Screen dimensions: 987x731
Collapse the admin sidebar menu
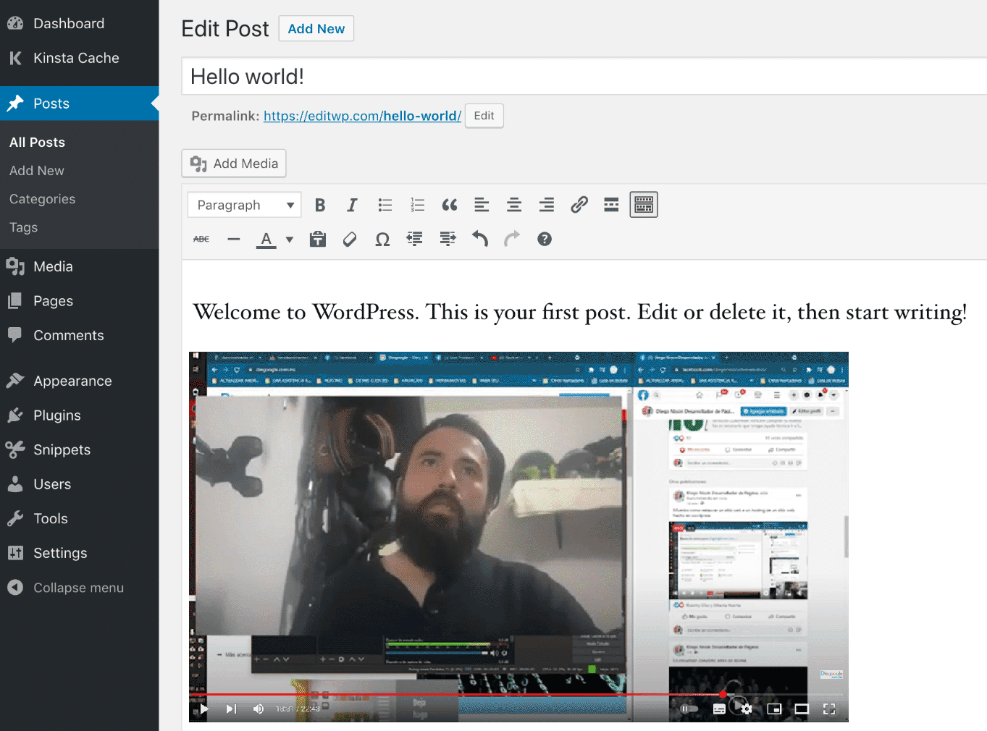pos(79,588)
